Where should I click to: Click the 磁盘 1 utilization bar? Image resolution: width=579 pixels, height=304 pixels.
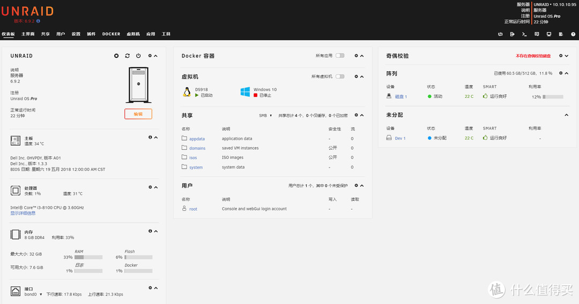[553, 97]
